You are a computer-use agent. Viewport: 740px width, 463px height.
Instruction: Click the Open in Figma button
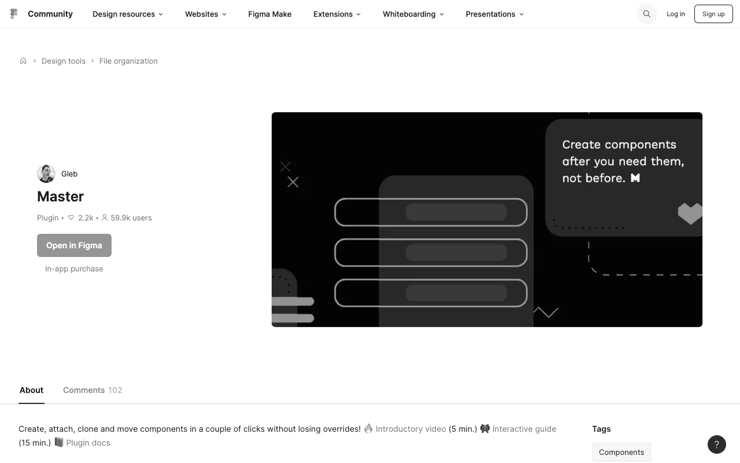click(74, 245)
